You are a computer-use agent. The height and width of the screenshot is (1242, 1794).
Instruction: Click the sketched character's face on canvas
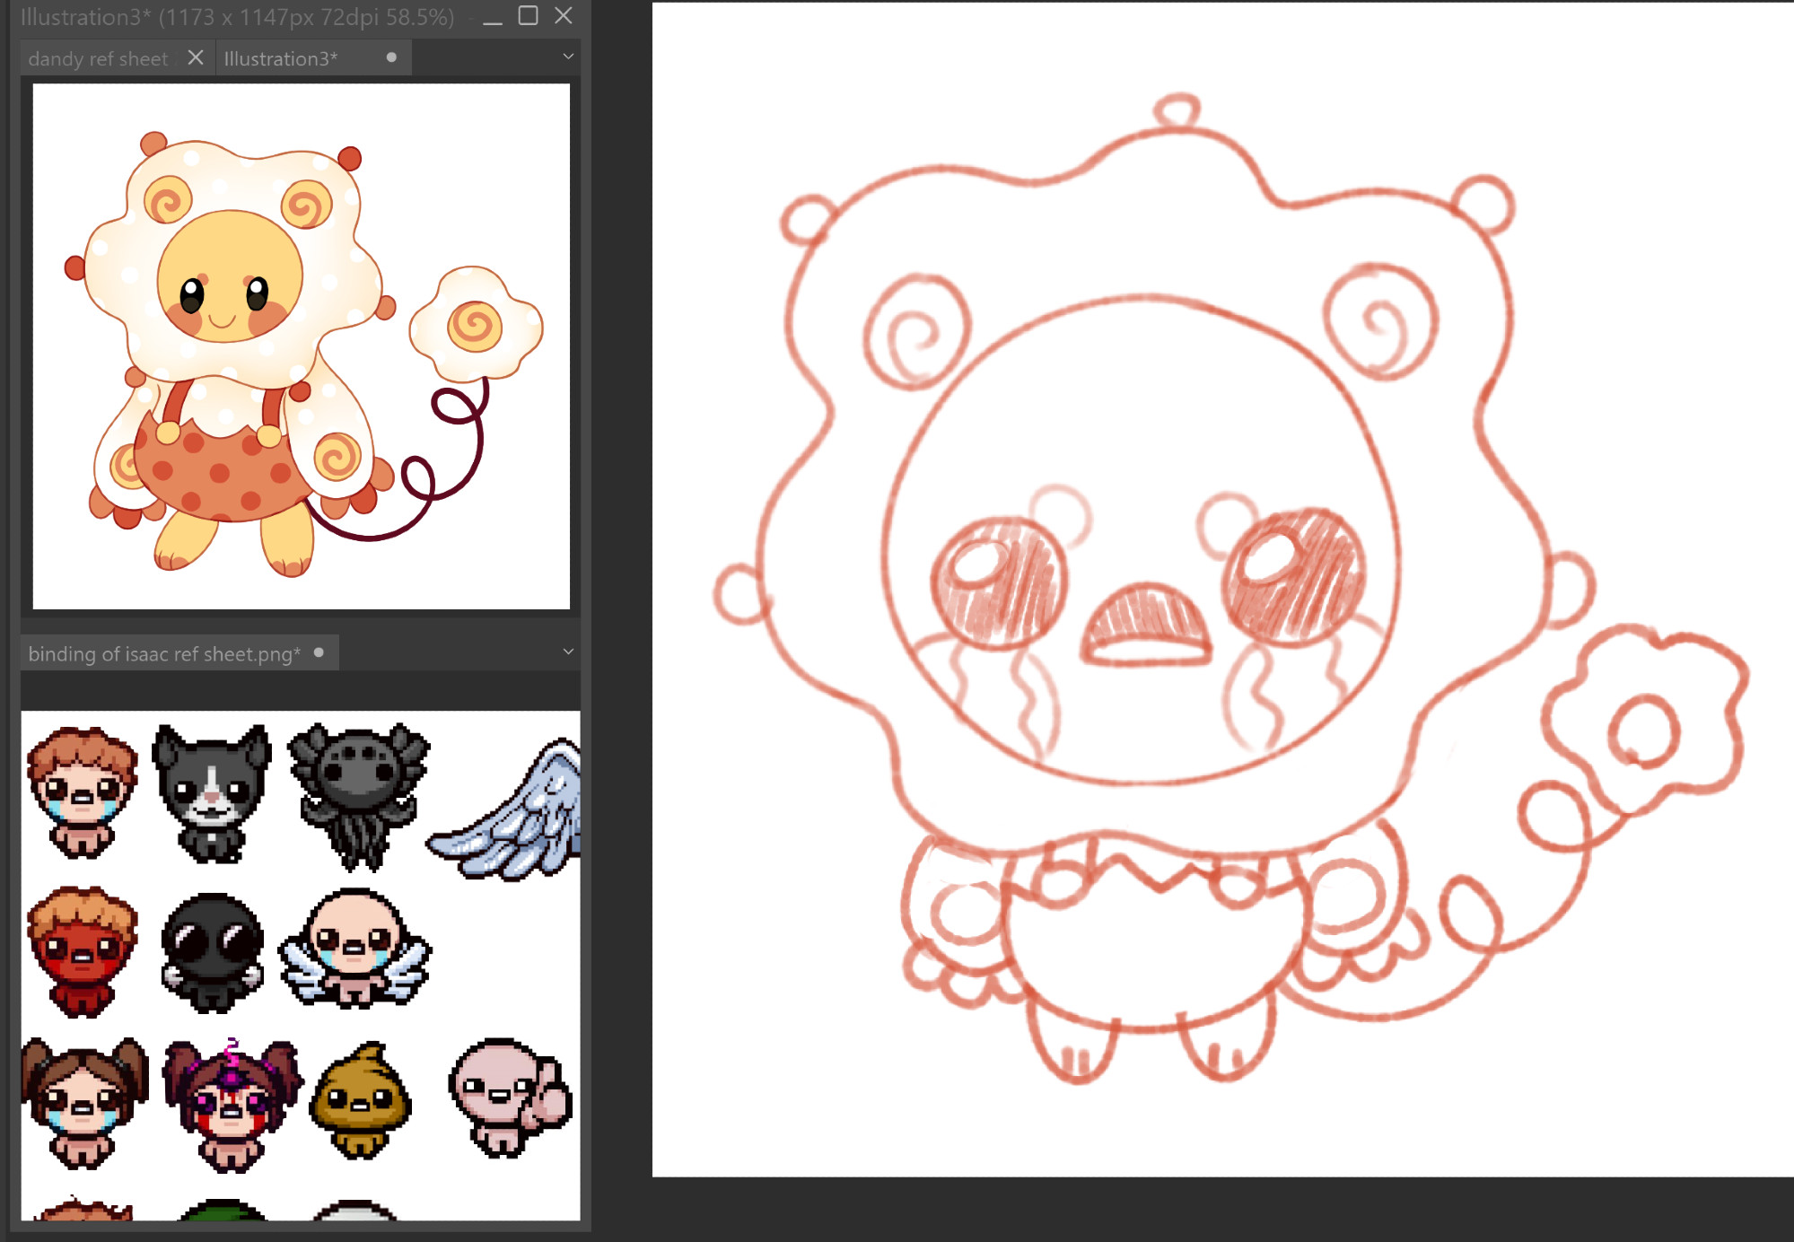(1140, 538)
